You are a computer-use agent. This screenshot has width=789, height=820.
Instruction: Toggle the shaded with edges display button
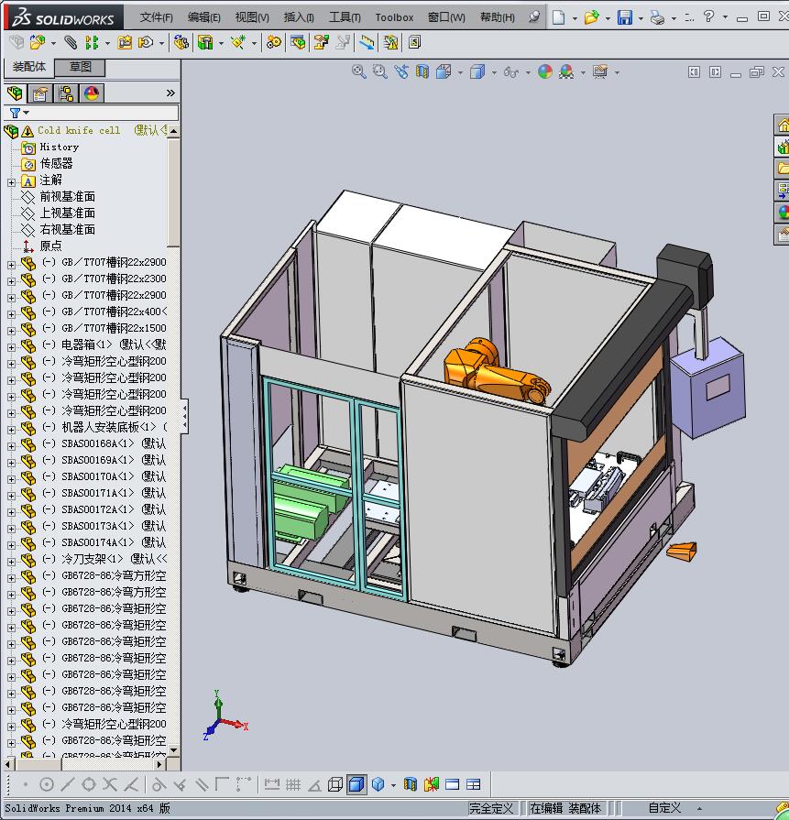point(356,784)
